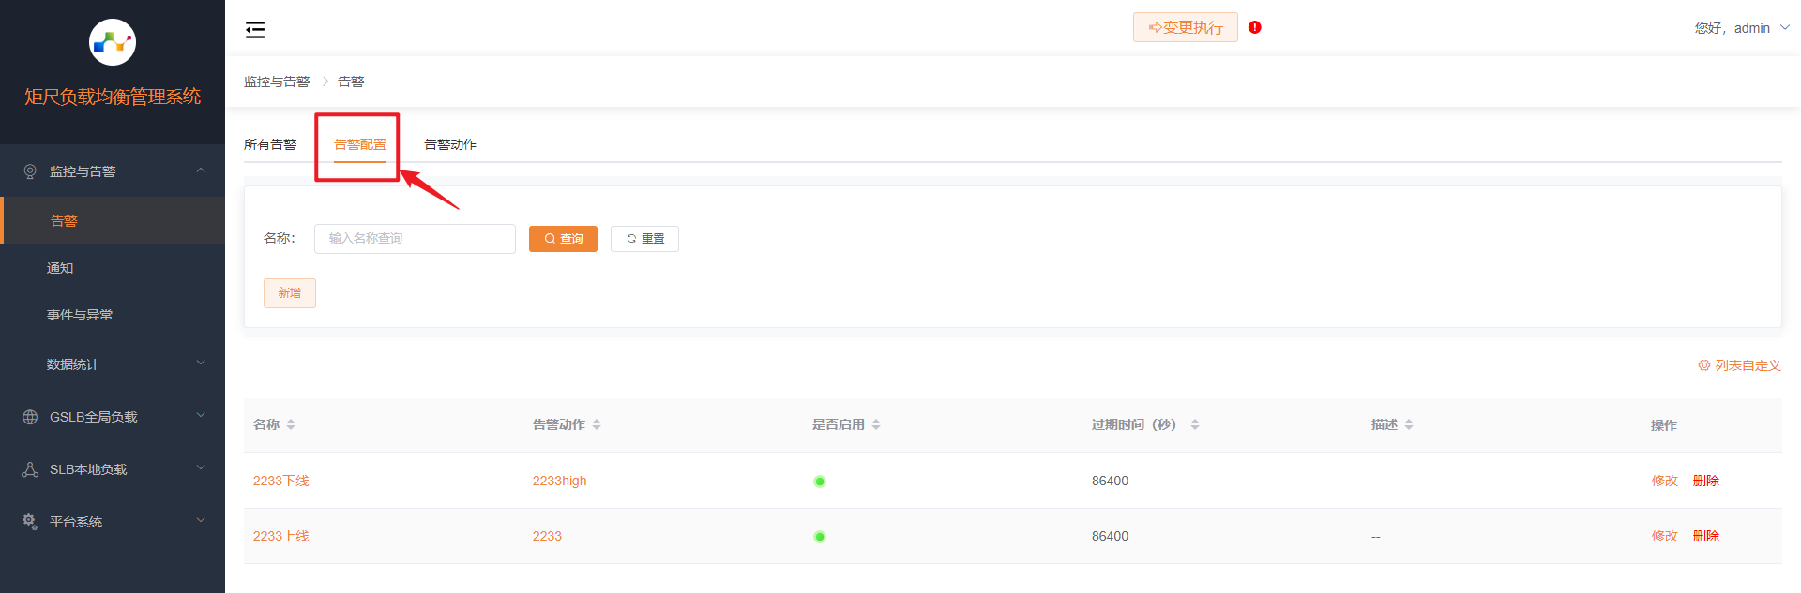Viewport: 1801px width, 593px height.
Task: Sort by 是否启用 column sort icon
Action: [876, 425]
